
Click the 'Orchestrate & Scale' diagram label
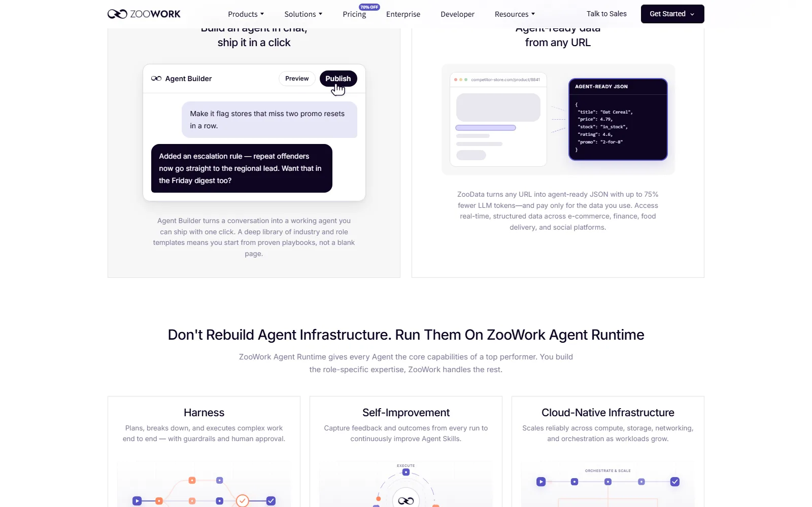coord(608,470)
